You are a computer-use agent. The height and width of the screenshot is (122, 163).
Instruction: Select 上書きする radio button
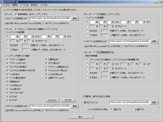point(133,109)
